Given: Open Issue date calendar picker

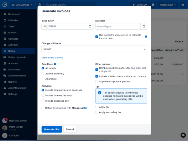Looking at the screenshot, I should [90, 27].
